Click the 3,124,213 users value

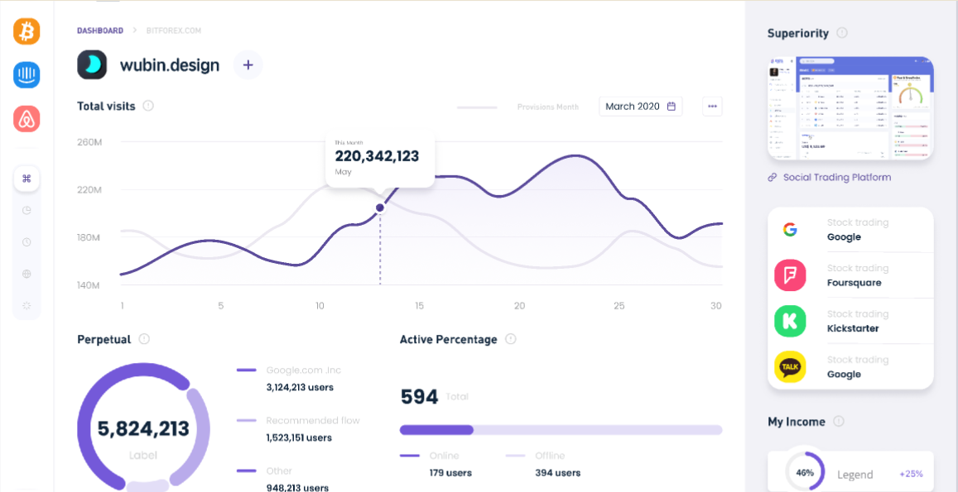(300, 387)
